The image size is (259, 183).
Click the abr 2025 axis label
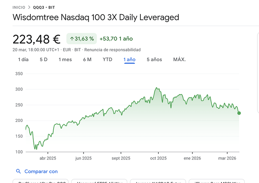point(48,158)
